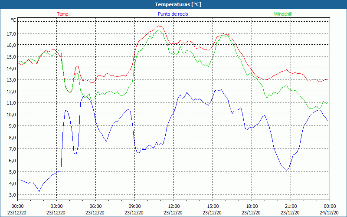Select the green Windchill legend label
Viewport: 347px width, 217px height.
click(283, 14)
